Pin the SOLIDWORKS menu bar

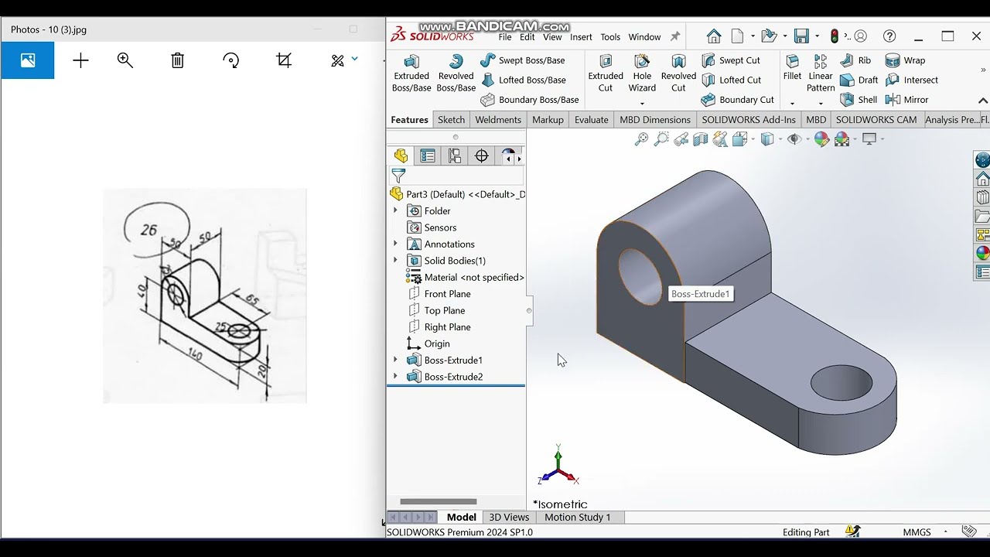click(675, 36)
